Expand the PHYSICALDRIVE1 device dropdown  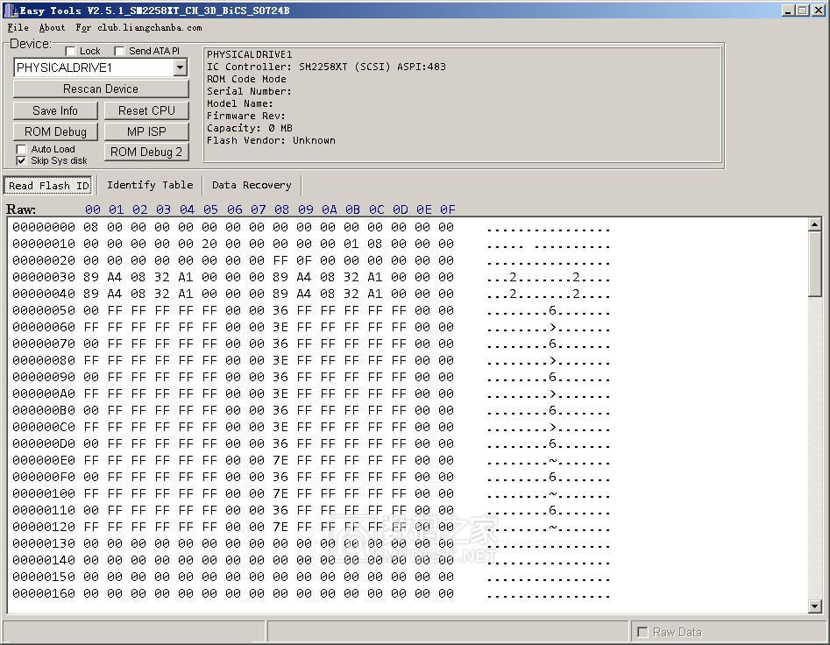pyautogui.click(x=180, y=67)
